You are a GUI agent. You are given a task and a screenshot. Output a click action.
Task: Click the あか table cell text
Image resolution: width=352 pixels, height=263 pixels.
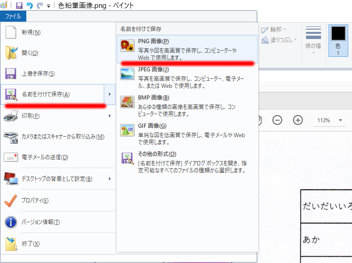pos(311,240)
